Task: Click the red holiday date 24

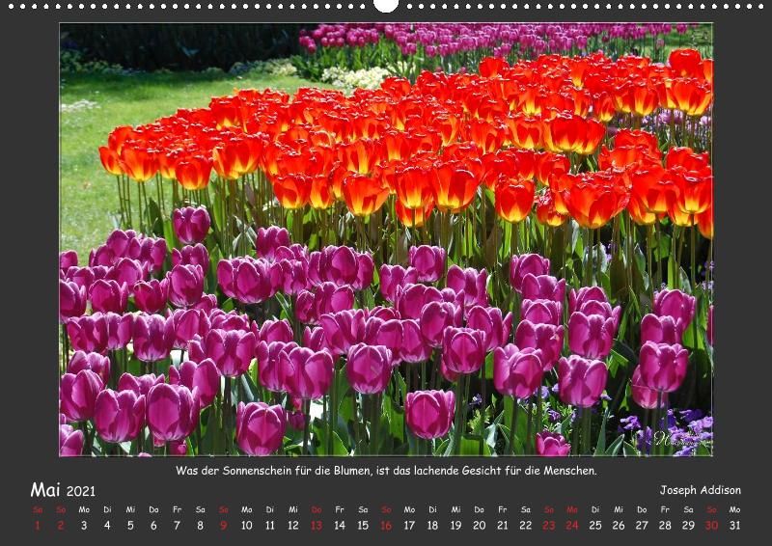Action: coord(572,526)
